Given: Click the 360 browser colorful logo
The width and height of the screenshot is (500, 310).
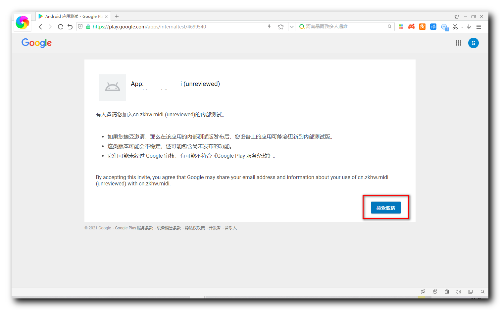Looking at the screenshot, I should pos(23,22).
